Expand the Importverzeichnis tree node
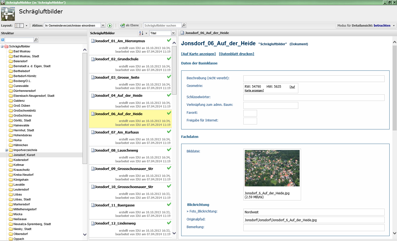This screenshot has height=241, width=397. coord(7,150)
